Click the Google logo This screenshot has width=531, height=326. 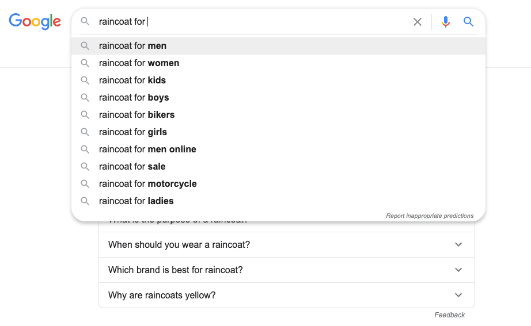[35, 21]
